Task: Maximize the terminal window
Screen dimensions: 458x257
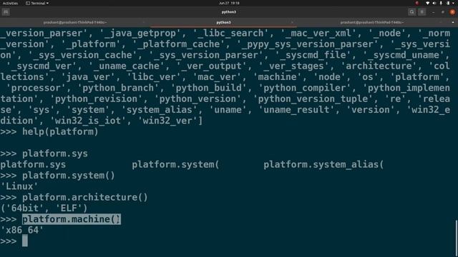Action: [x=443, y=12]
